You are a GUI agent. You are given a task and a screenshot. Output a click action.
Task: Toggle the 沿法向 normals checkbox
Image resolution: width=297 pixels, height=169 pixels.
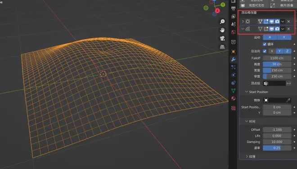point(265,51)
